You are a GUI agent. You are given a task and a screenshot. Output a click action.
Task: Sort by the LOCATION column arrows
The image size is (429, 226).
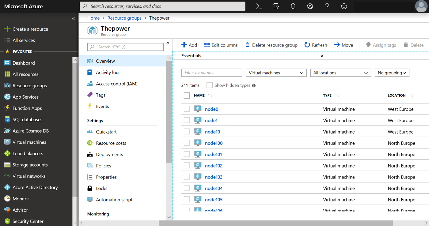tap(411, 95)
